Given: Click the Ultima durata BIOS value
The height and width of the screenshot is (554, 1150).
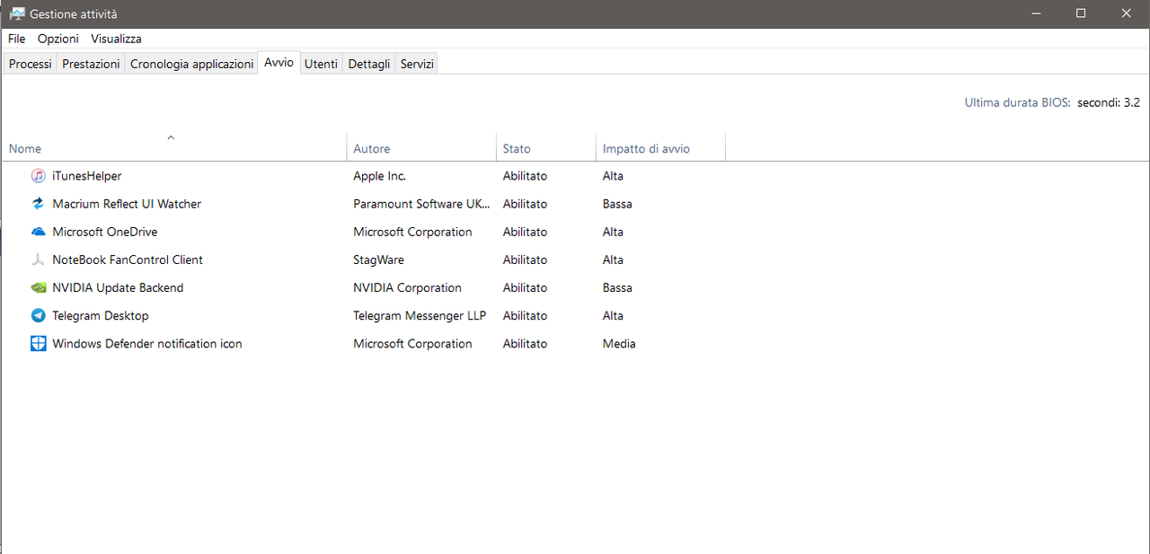Looking at the screenshot, I should click(1109, 102).
